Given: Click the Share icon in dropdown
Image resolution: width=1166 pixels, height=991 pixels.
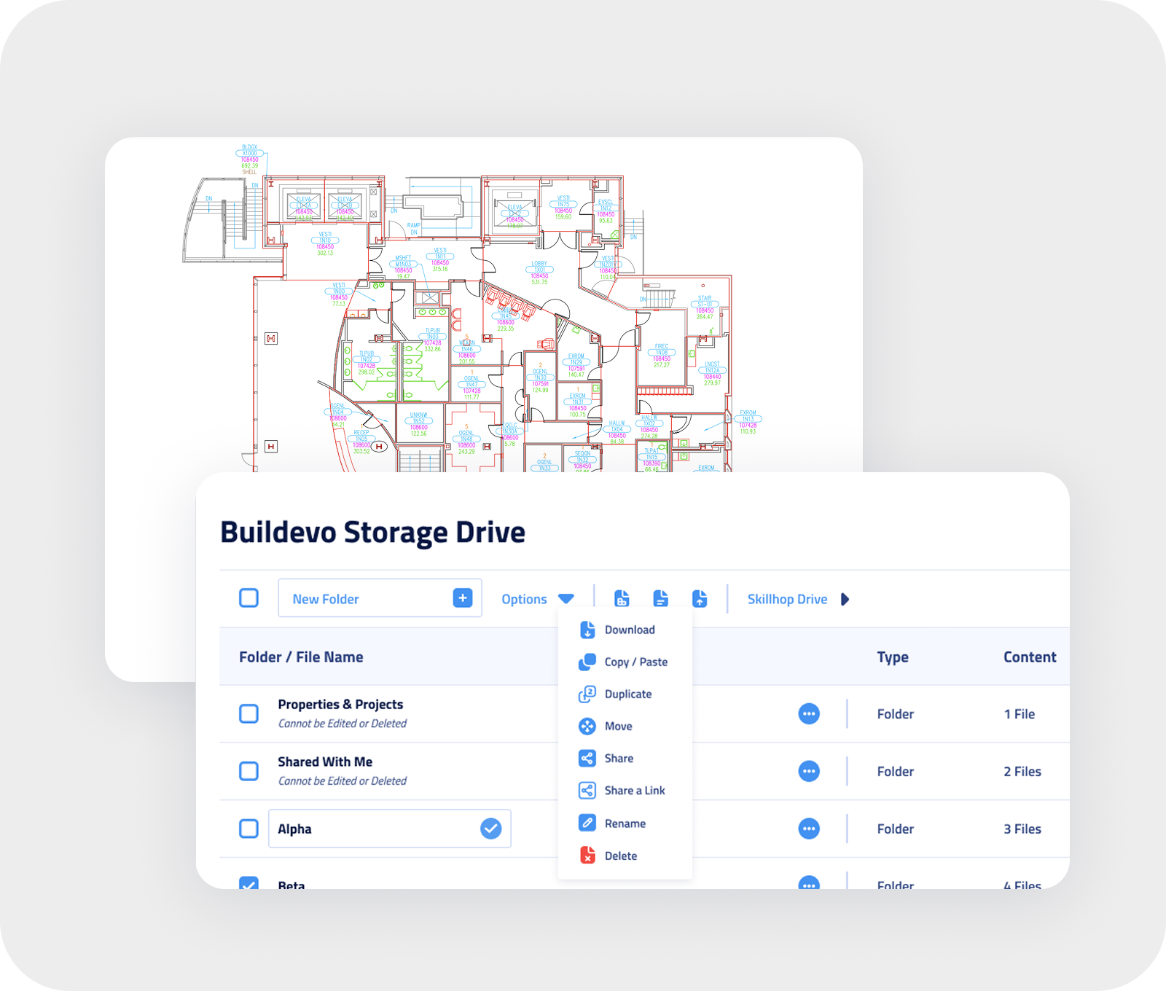Looking at the screenshot, I should pos(587,758).
